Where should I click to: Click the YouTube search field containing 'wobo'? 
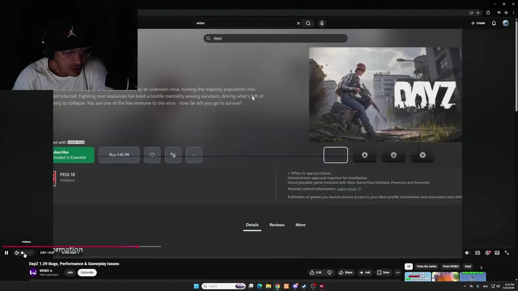244,23
